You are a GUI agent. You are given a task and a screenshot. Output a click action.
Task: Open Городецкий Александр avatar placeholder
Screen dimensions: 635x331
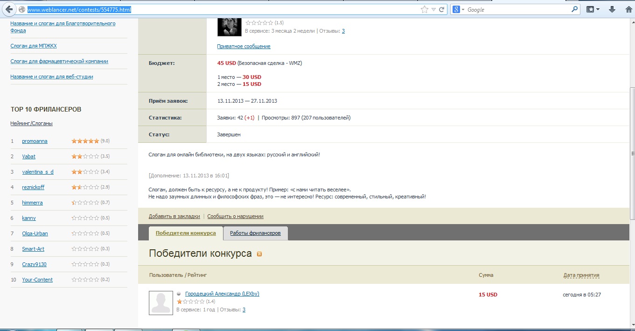[160, 303]
